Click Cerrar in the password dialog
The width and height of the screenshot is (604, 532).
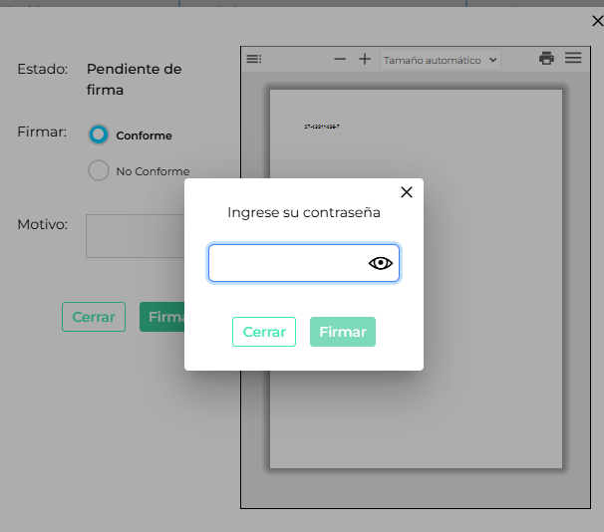(264, 332)
